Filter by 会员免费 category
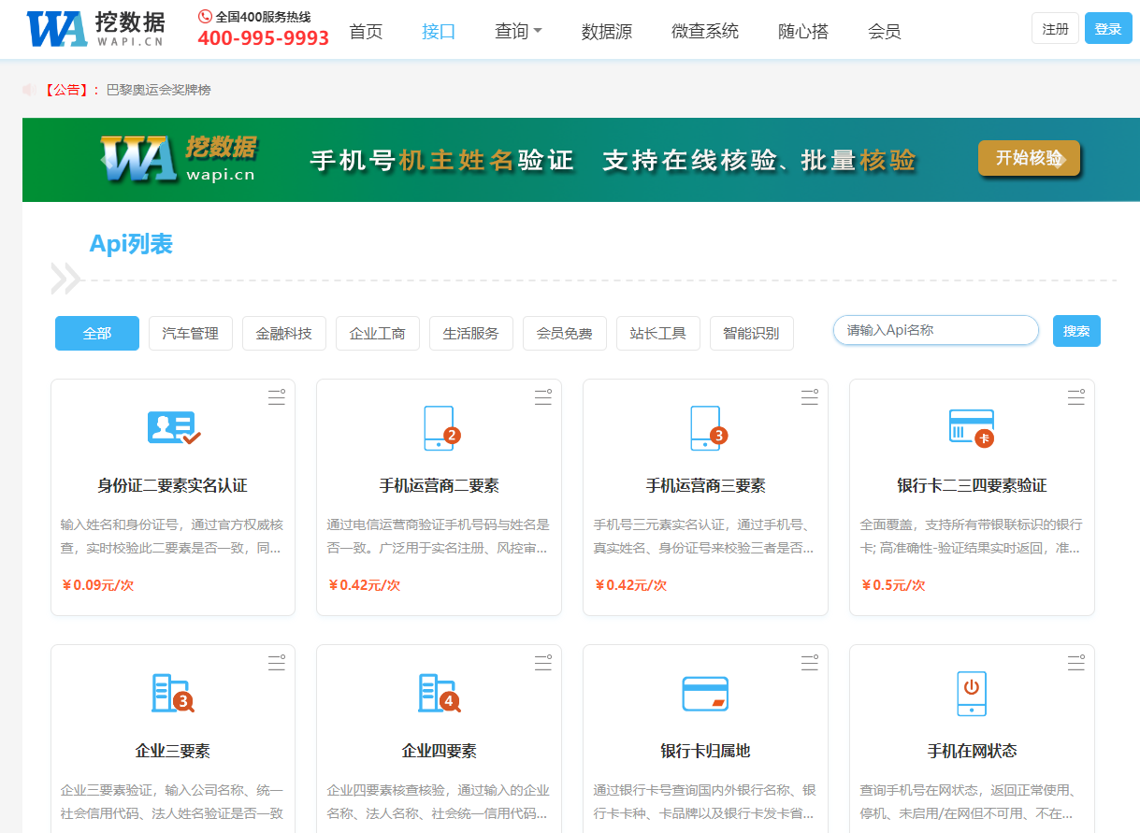The width and height of the screenshot is (1140, 833). click(565, 333)
